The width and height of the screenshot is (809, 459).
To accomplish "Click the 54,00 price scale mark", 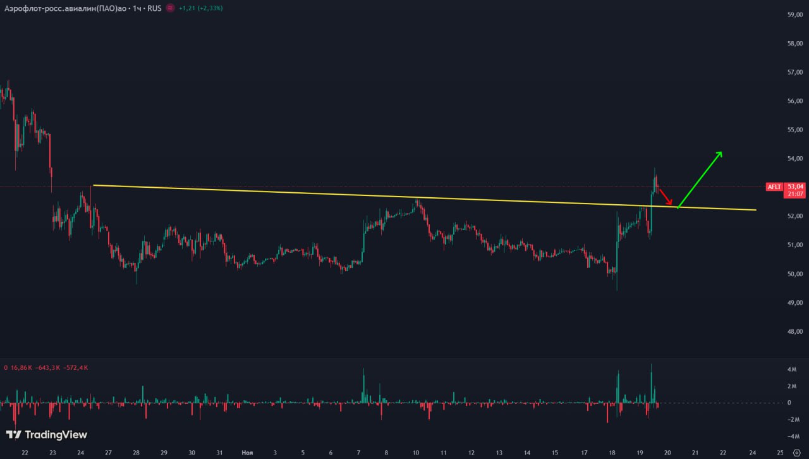I will click(794, 159).
